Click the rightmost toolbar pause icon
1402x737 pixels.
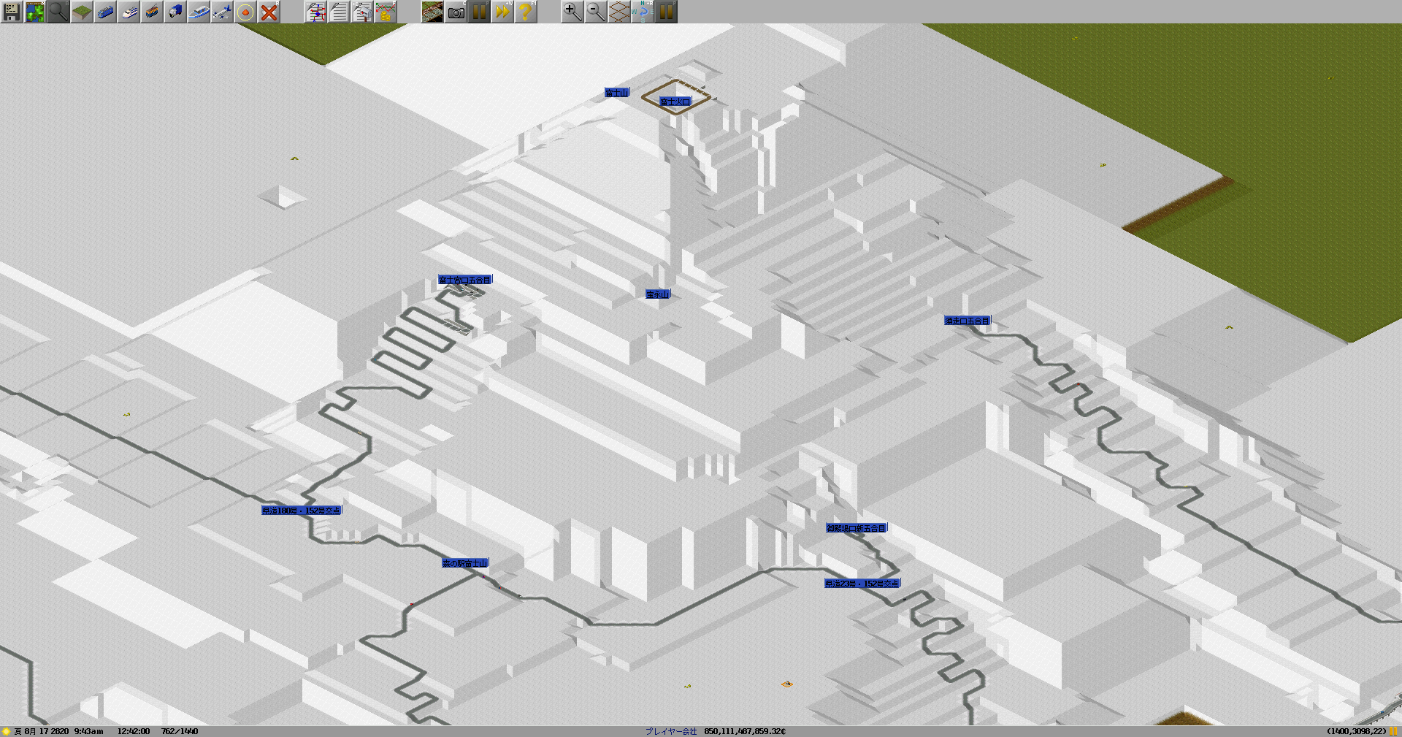(666, 12)
